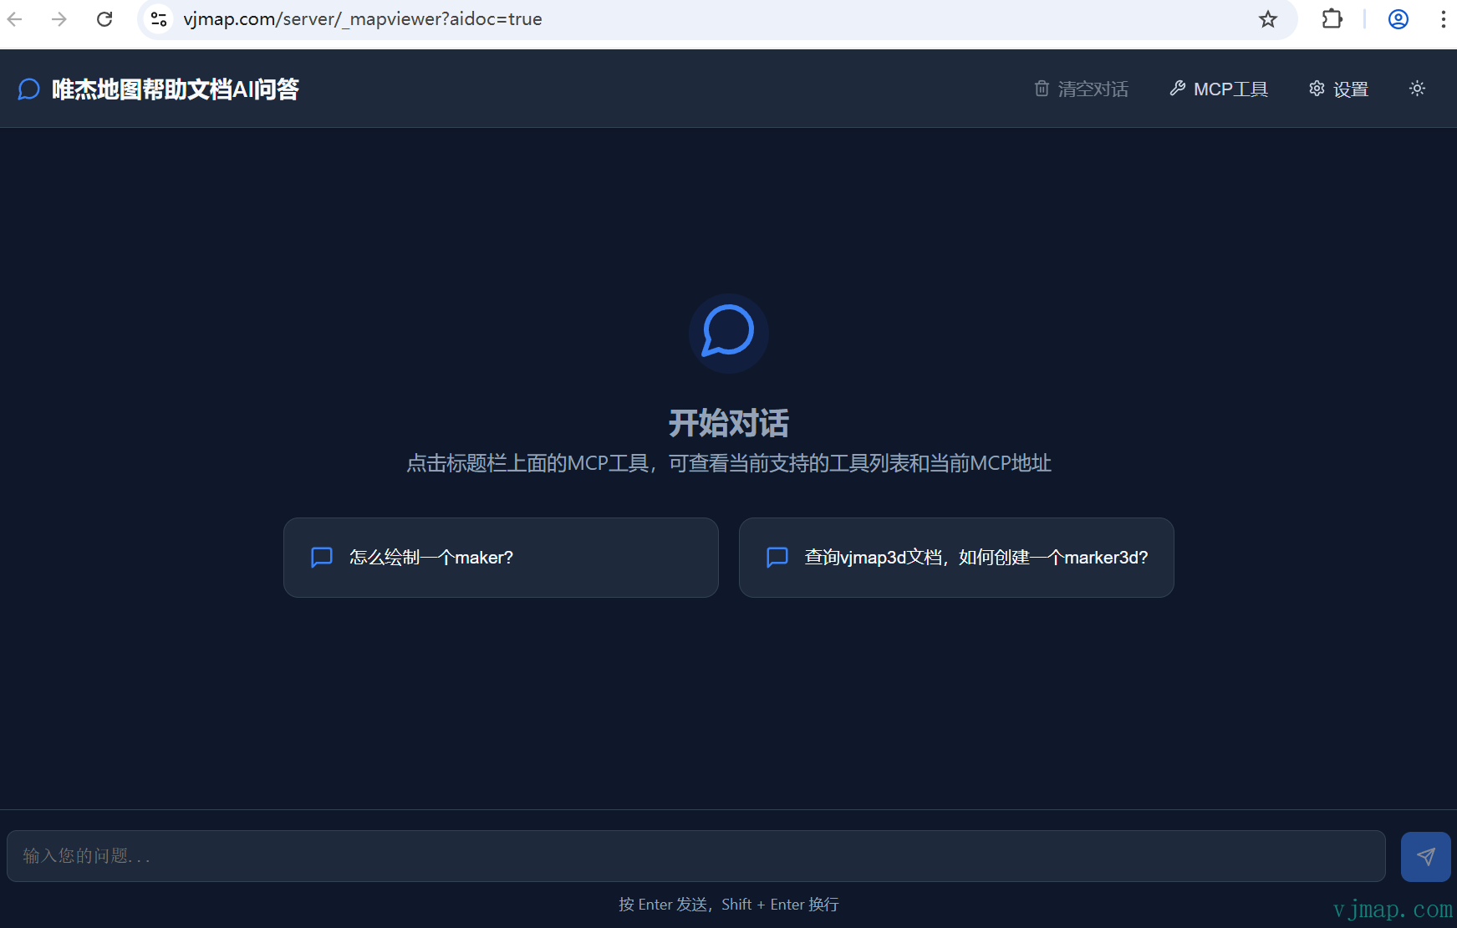
Task: Click the 开始对话 heading
Action: click(729, 423)
